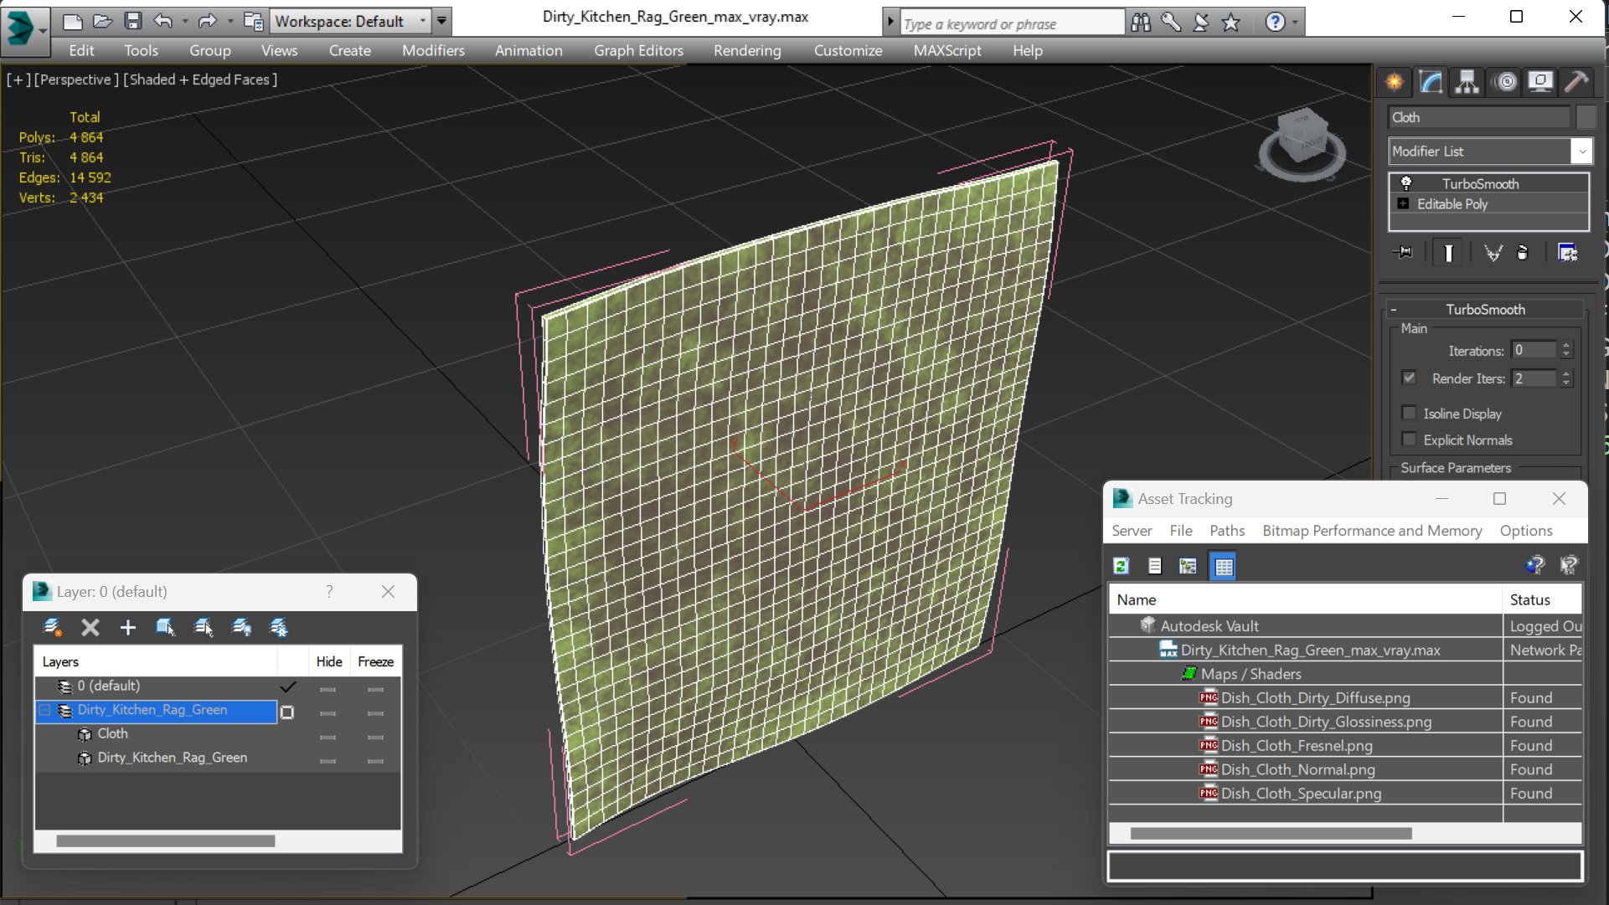Click Delete layer X icon in Layer dialog

tap(90, 627)
